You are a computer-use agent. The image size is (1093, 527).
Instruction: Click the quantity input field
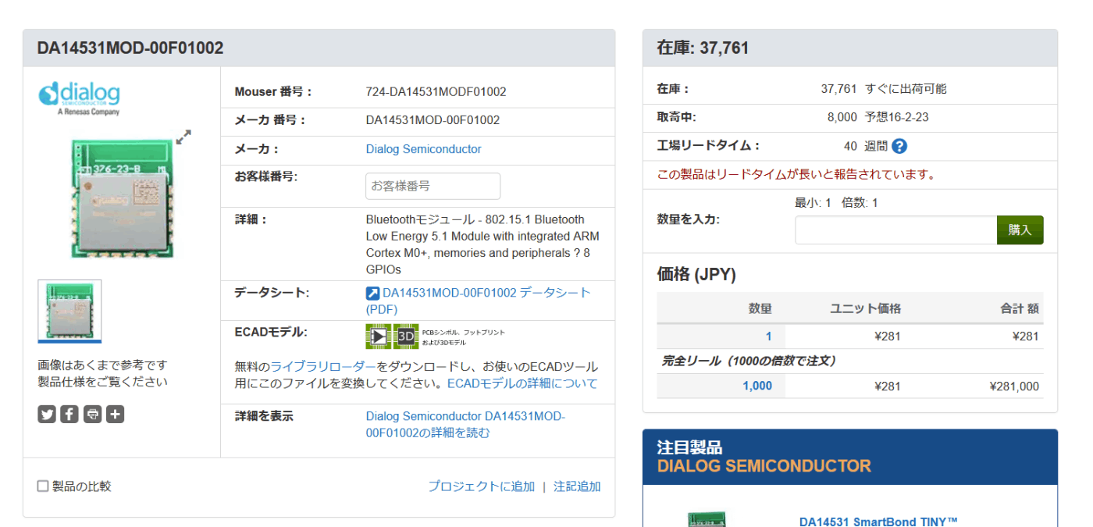895,230
